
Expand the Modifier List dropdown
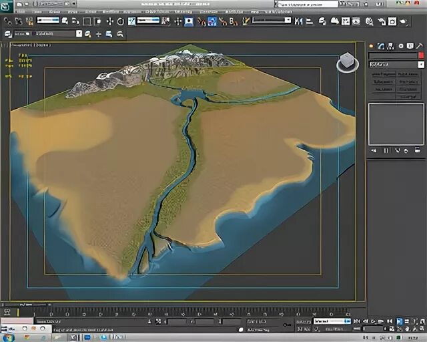(x=421, y=65)
